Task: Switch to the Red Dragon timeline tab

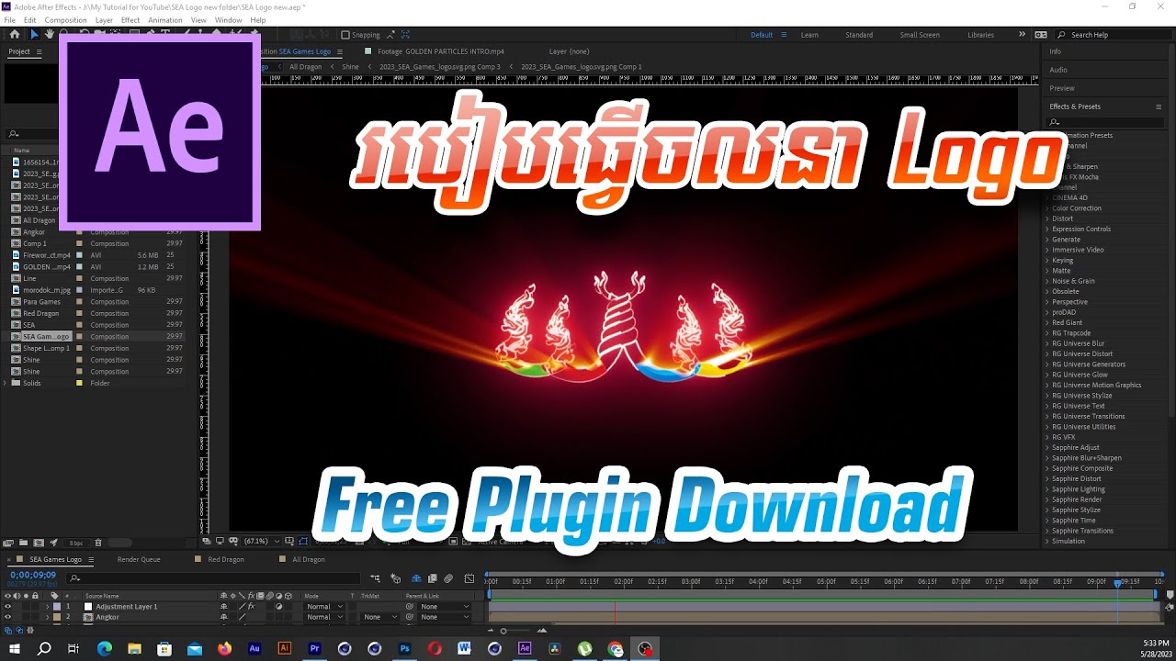Action: [225, 559]
